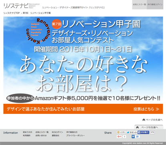Image resolution: width=166 pixels, height=145 pixels.
Task: Click the 投票はこちら orange voting bar
Action: (83, 109)
